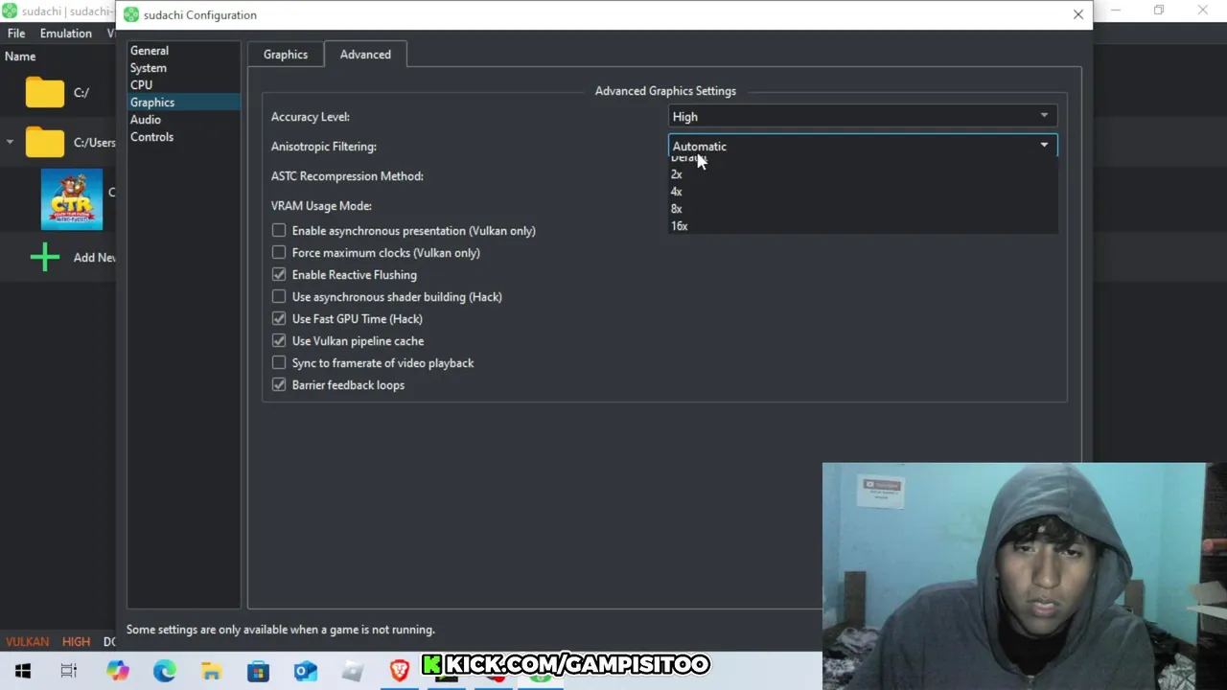Open the Emulation menu in sudachi
Viewport: 1227px width, 690px height.
click(66, 34)
